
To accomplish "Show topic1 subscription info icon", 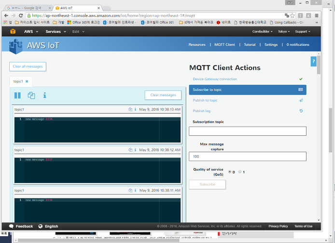I will (45, 95).
